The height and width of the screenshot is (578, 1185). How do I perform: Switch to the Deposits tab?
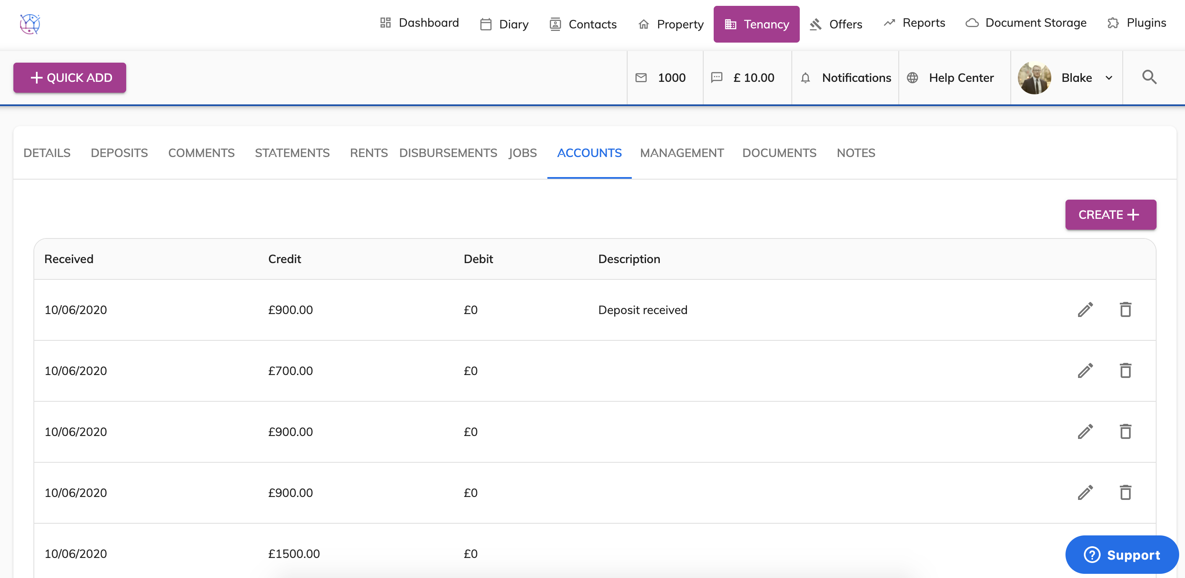click(x=119, y=153)
